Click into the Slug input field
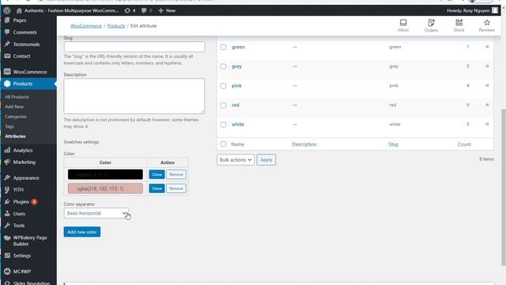This screenshot has width=506, height=285. pos(134,47)
